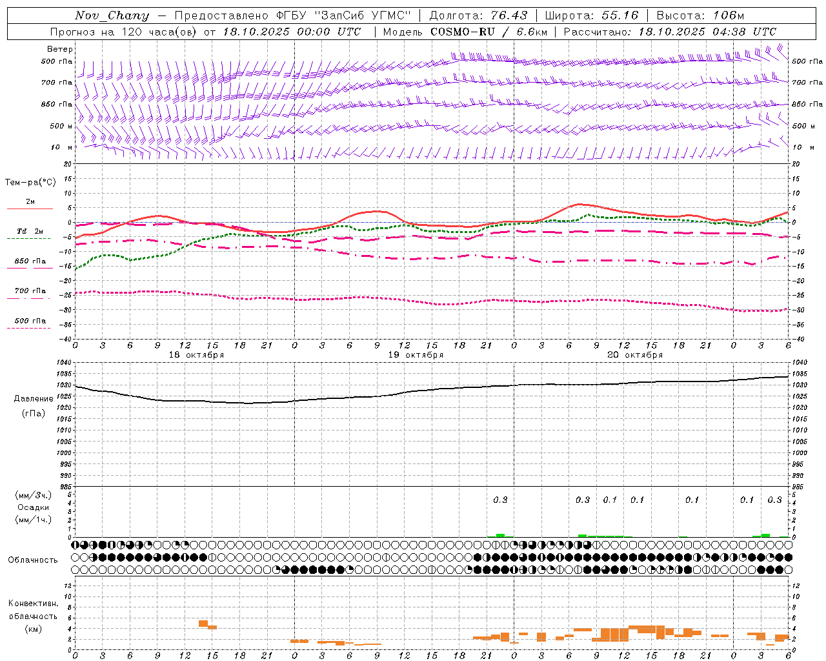This screenshot has height=661, width=826.
Task: Click the 10 м wind level label on right
Action: coord(802,147)
